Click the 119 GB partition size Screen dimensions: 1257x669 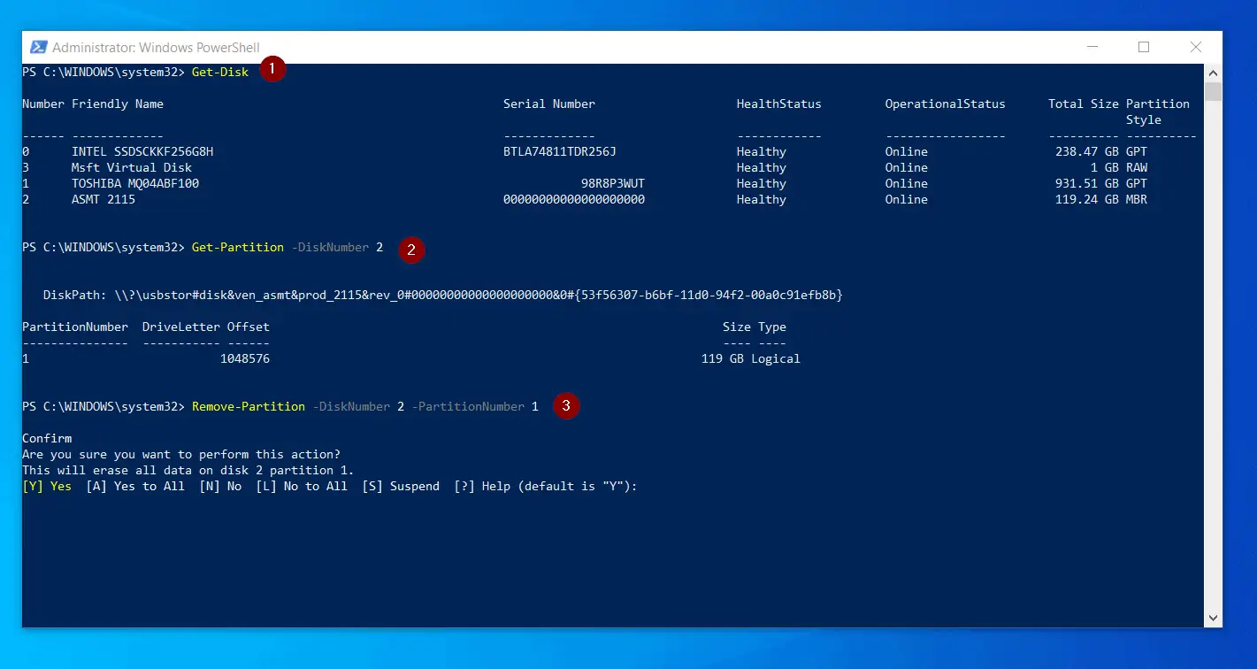pos(723,358)
